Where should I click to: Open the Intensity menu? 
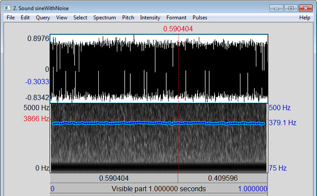coord(150,18)
